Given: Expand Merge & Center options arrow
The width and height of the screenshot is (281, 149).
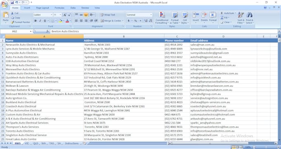Looking at the screenshot, I should 123,21.
